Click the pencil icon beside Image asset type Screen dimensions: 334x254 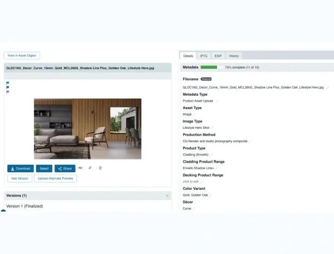[x=194, y=115]
